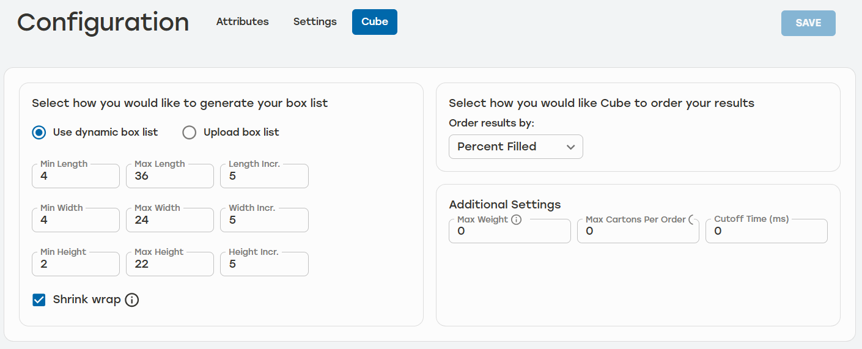Click the Cutoff Time (ms) field

tap(767, 231)
